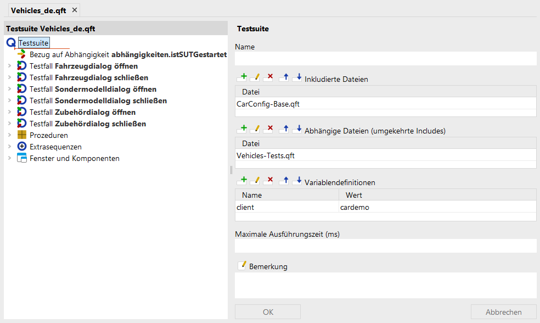
Task: Add a row to Abhängige Dateien table
Action: (242, 129)
